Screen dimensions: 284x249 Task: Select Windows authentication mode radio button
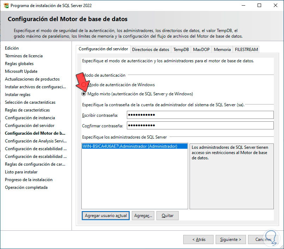[84, 84]
